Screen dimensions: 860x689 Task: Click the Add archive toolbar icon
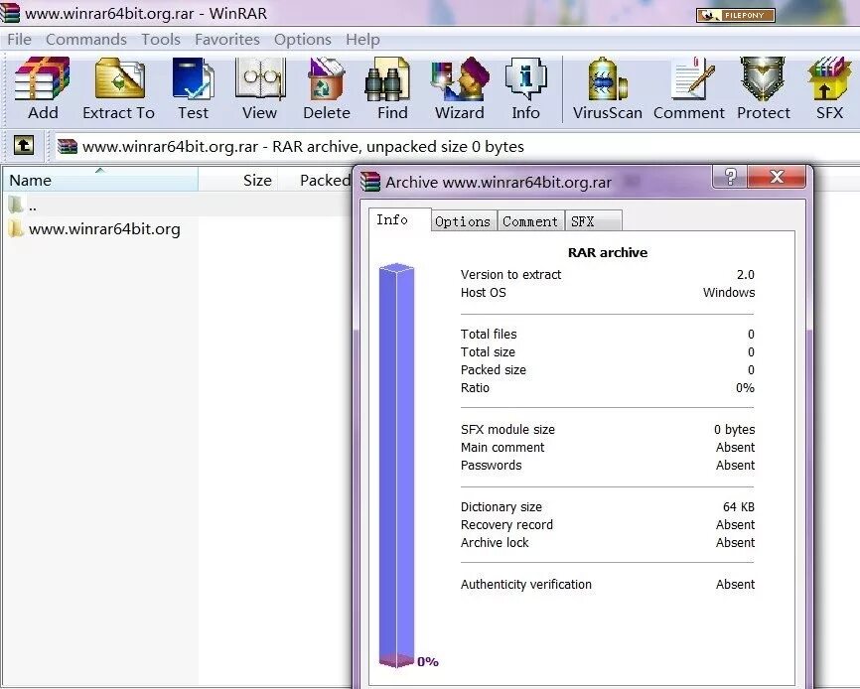click(43, 79)
